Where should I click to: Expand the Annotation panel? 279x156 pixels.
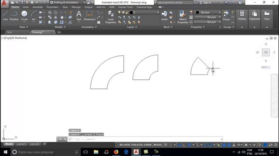[89, 27]
